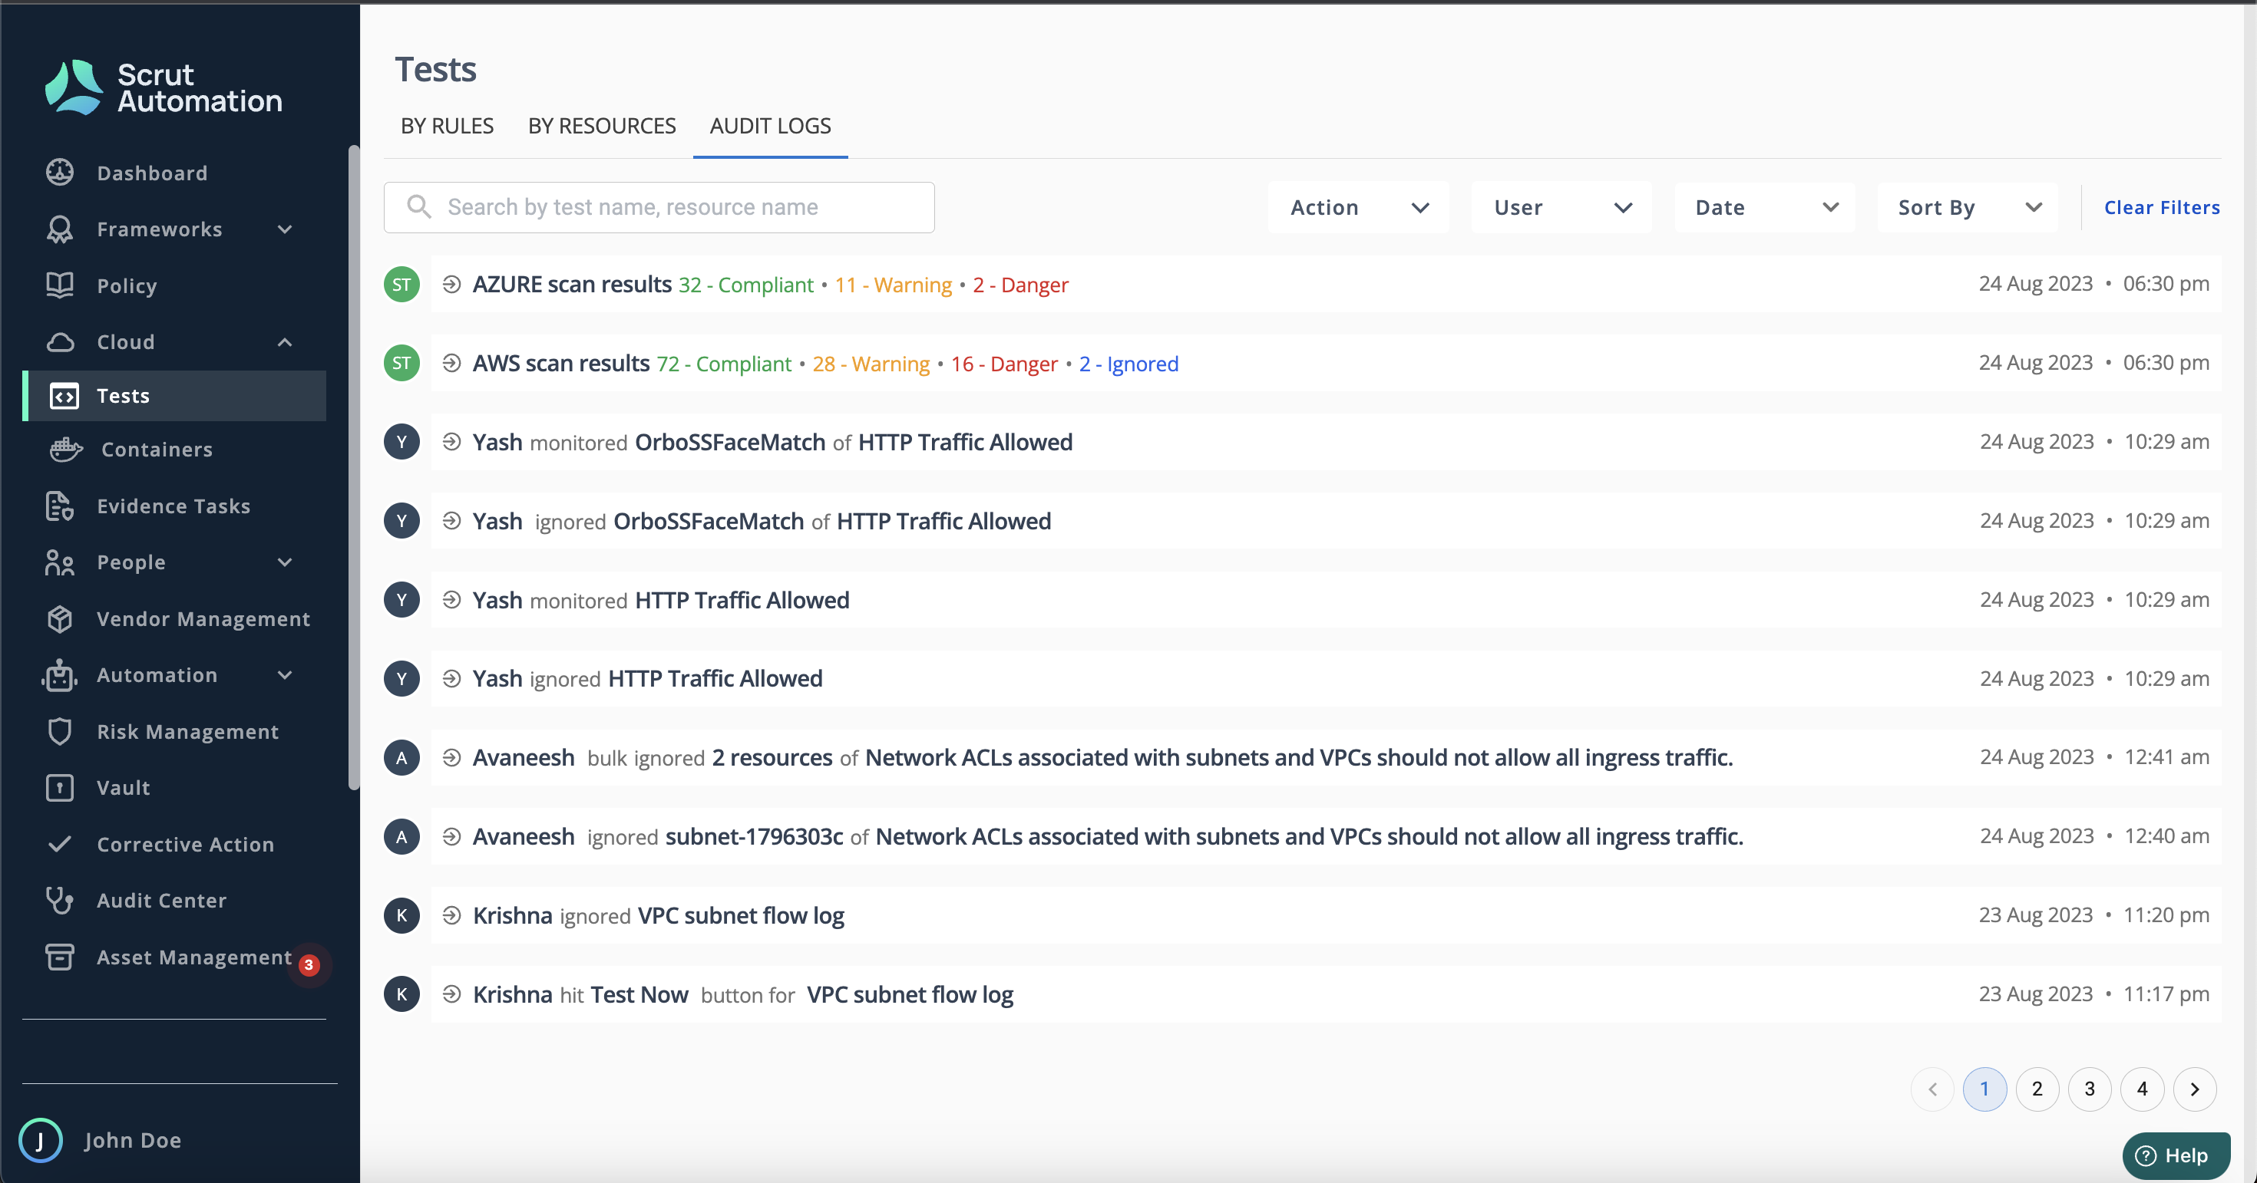Click the J avatar for John Doe
The image size is (2257, 1183).
40,1140
